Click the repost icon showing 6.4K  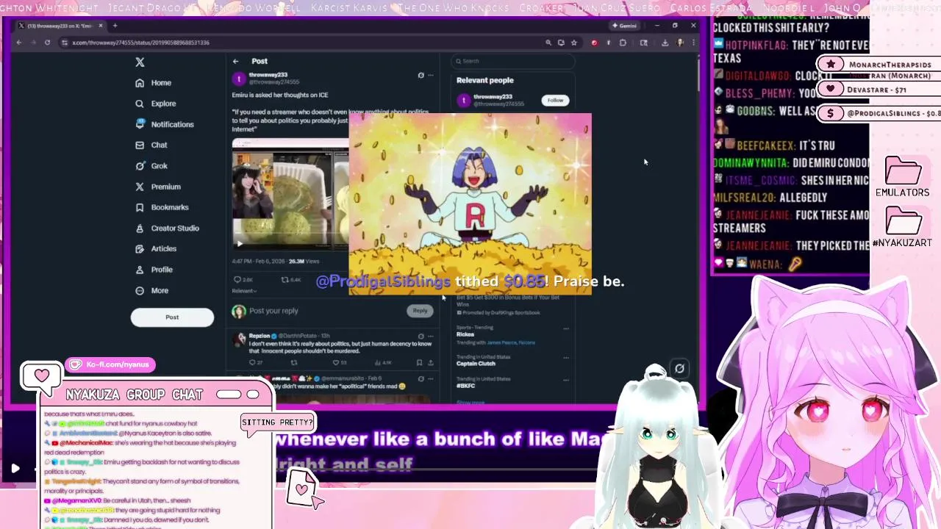[x=285, y=280]
